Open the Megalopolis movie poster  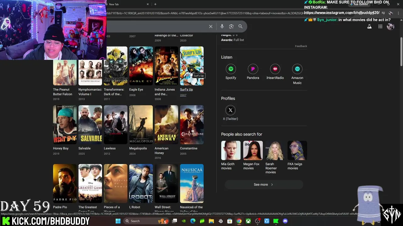coord(141,125)
